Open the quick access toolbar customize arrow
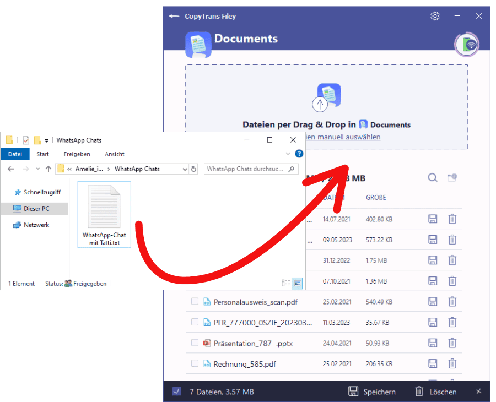The height and width of the screenshot is (402, 496). 46,140
